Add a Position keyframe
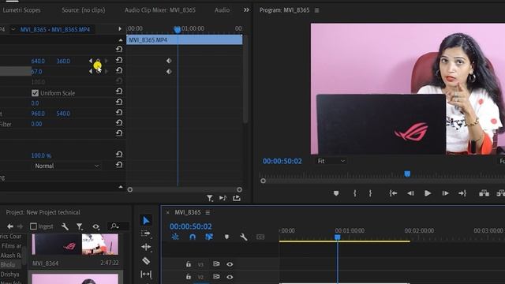 (98, 61)
